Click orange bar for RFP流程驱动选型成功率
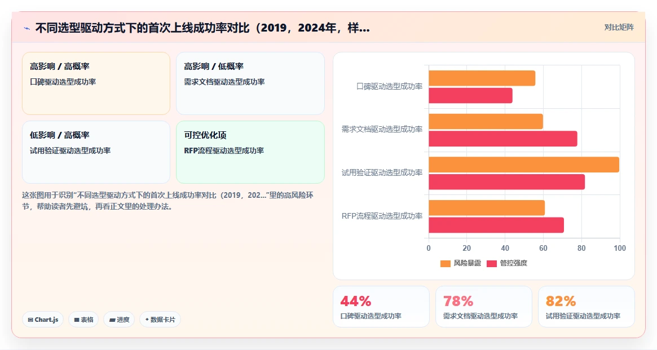This screenshot has height=350, width=657. coord(487,208)
